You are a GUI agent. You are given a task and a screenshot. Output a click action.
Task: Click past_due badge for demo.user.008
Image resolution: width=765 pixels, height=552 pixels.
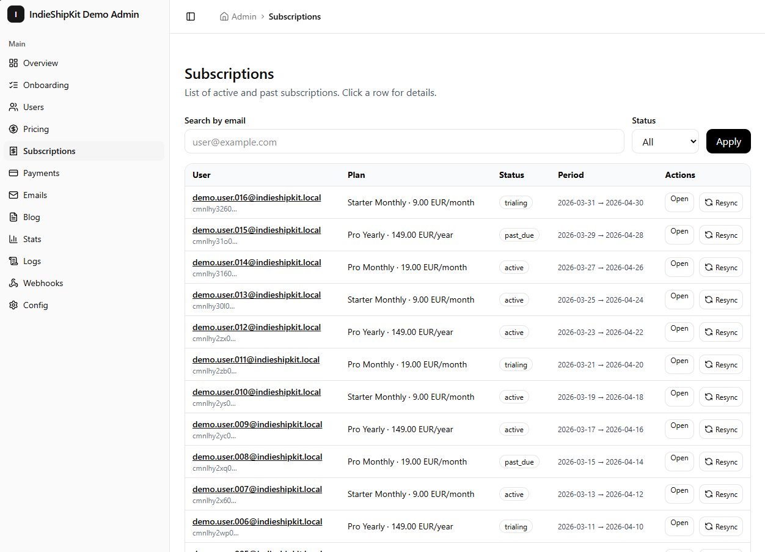[x=519, y=462]
